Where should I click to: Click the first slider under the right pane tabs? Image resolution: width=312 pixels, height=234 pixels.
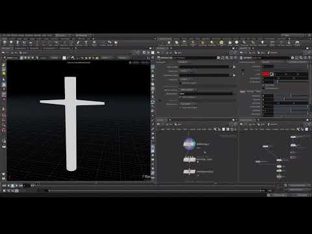click(x=291, y=96)
